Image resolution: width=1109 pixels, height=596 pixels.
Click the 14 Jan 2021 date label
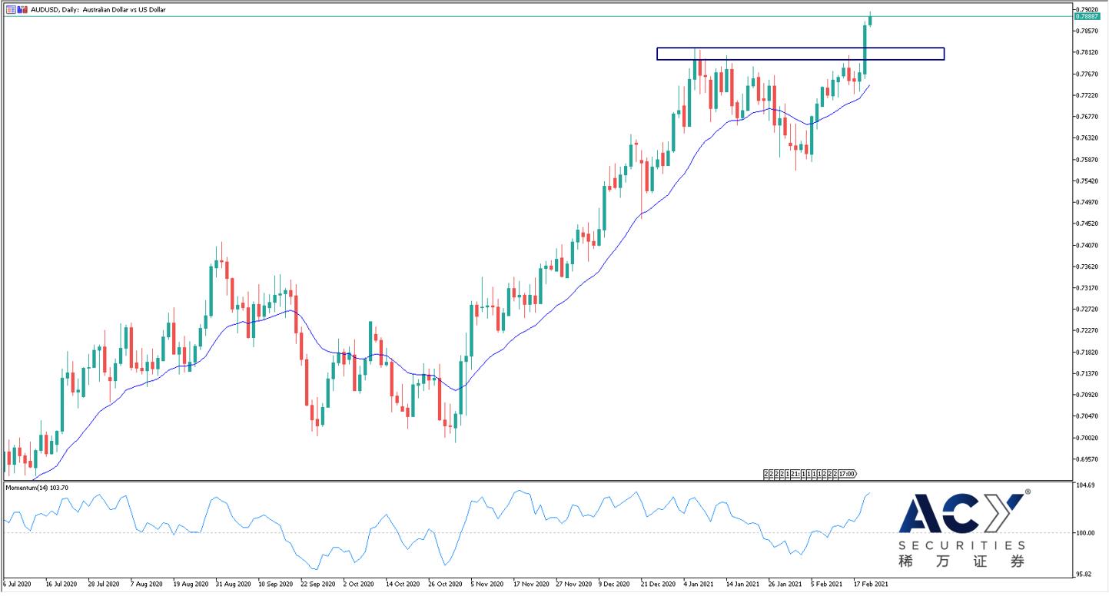click(x=742, y=584)
